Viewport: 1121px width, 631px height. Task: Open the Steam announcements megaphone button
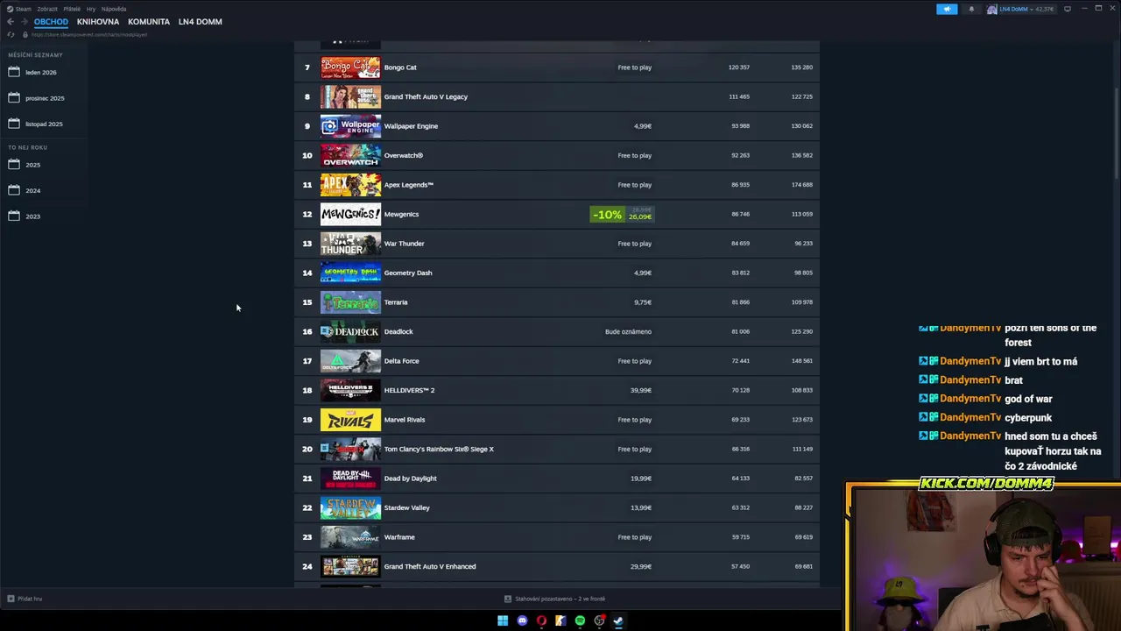(947, 9)
